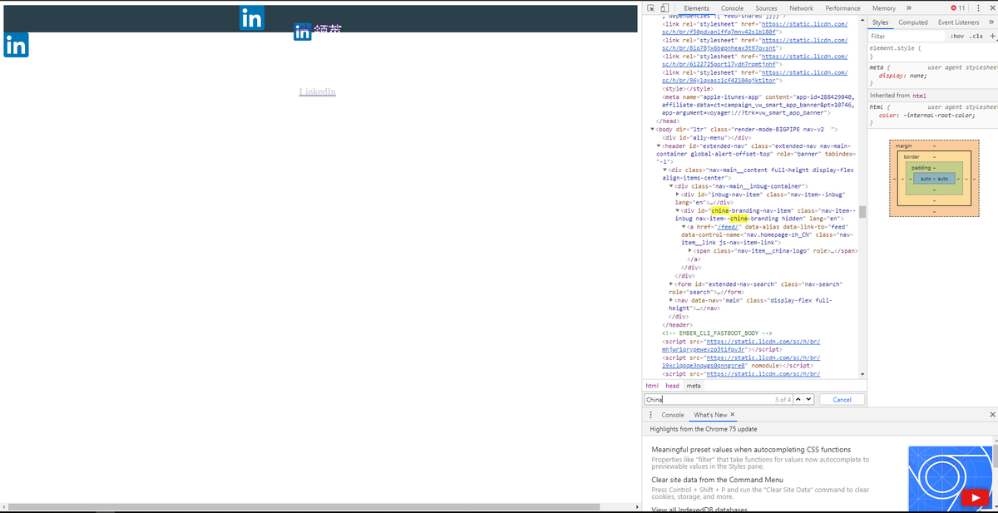The height and width of the screenshot is (513, 998).
Task: Click the html inherited-from link
Action: [919, 96]
